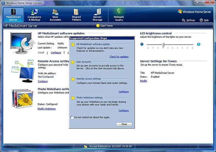
Task: Click the Remote Access settings monitor icon
Action: (x=23, y=71)
